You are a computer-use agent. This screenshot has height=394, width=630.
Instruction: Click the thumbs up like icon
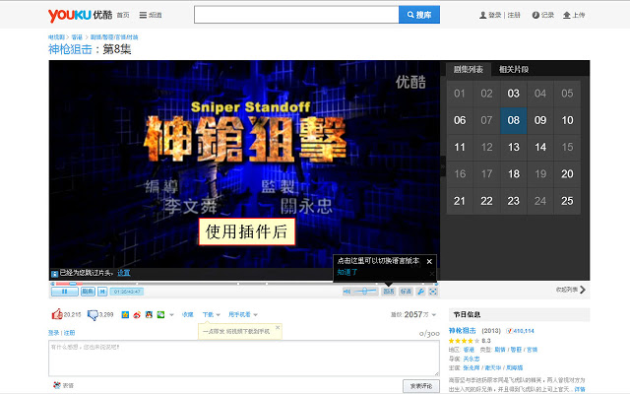57,314
